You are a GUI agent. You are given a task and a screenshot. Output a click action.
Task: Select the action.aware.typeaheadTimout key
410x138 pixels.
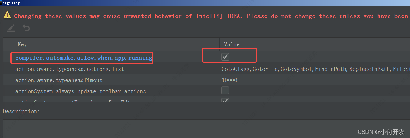click(59, 80)
